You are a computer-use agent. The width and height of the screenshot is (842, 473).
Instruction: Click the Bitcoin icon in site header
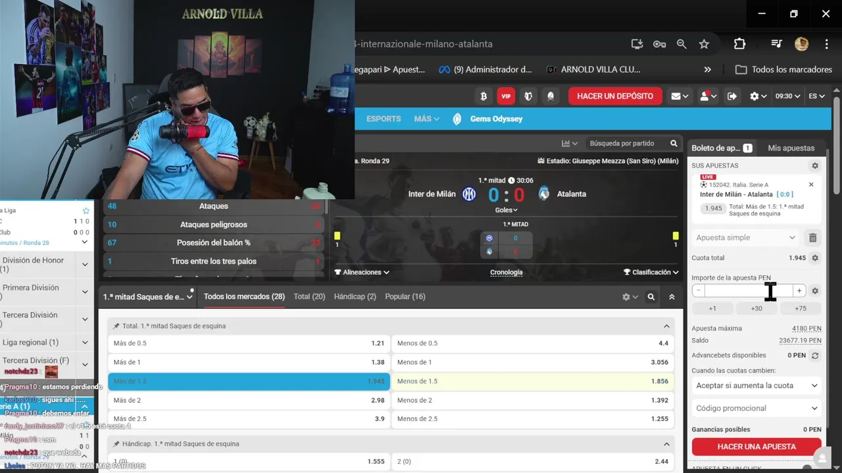pos(483,96)
